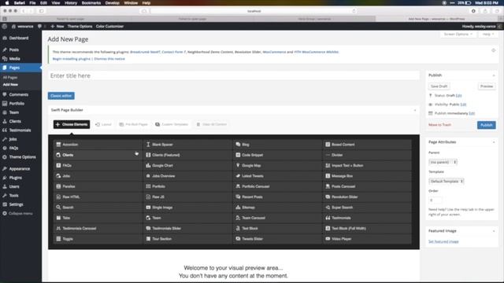
Task: Click the Set featured image link
Action: point(443,241)
